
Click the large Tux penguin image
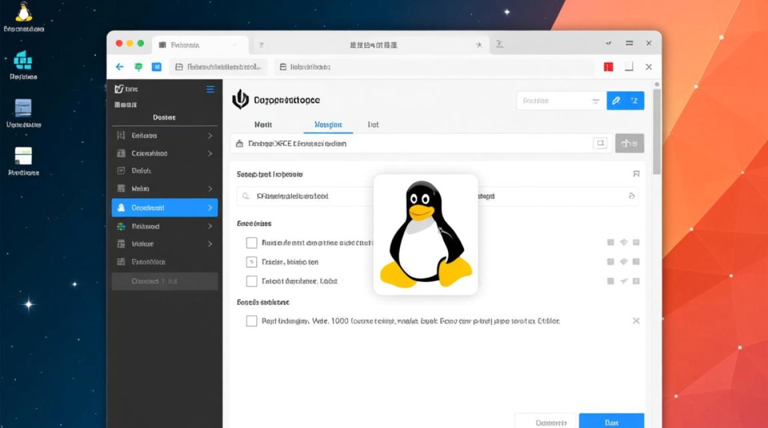point(426,234)
